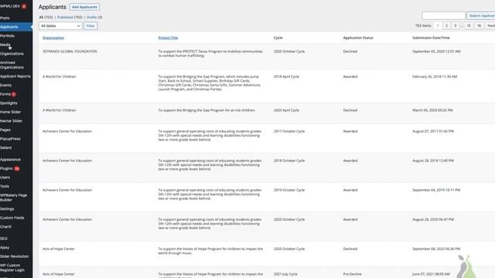The height and width of the screenshot is (278, 495).
Task: Click PROTECT Texas Program project title
Action: tap(210, 53)
